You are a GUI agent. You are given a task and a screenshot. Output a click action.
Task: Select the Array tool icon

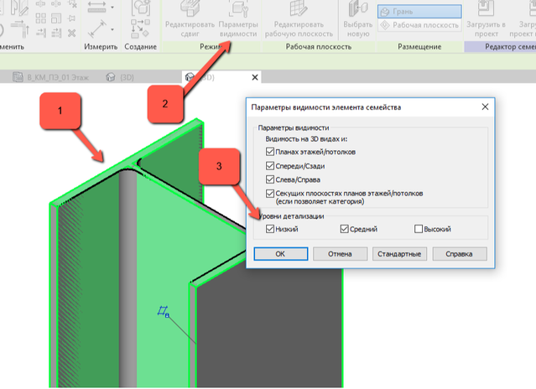[40, 18]
